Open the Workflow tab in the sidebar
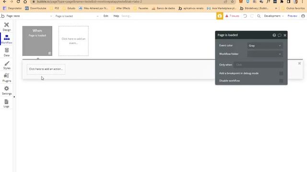 tap(7, 39)
